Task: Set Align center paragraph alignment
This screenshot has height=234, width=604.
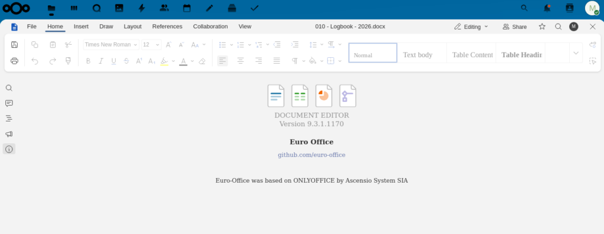Action: pyautogui.click(x=241, y=61)
